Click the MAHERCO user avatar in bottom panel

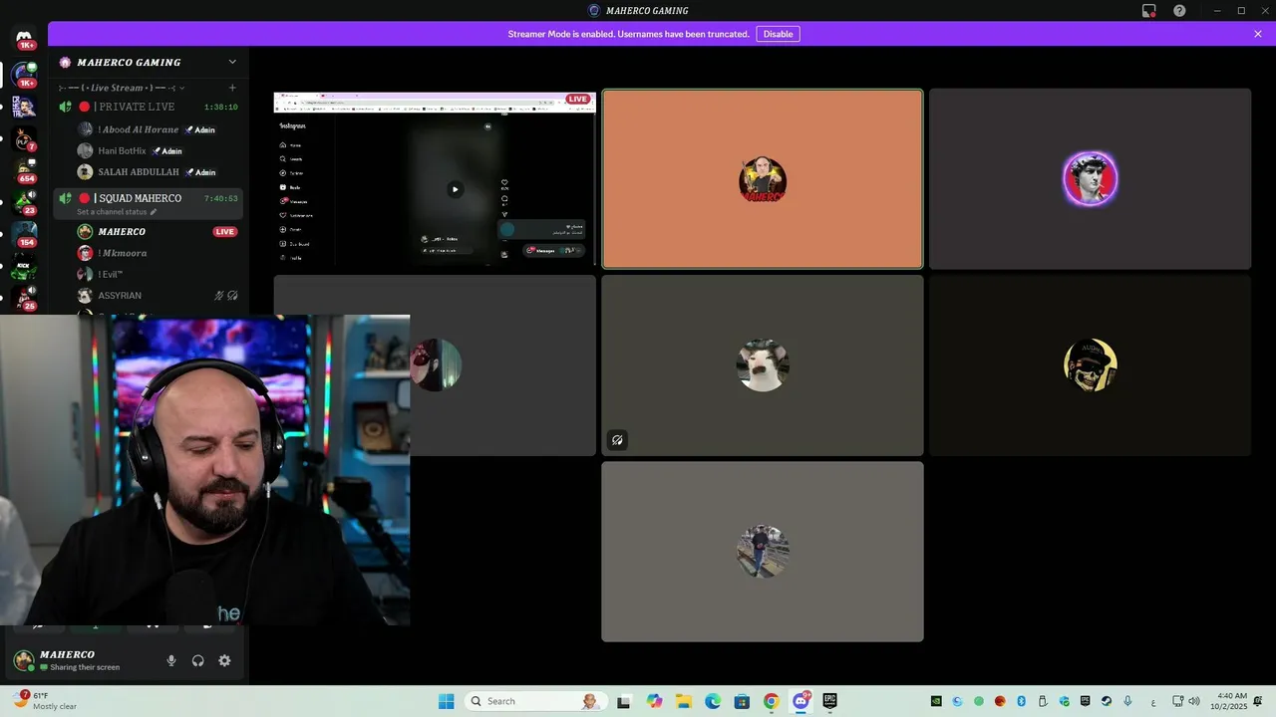23,660
